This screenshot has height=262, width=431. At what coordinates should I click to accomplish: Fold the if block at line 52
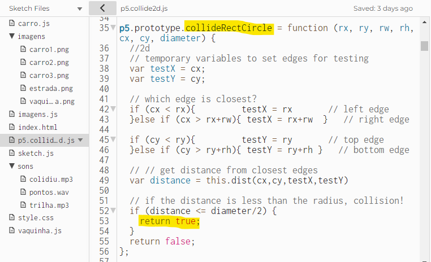(x=113, y=211)
